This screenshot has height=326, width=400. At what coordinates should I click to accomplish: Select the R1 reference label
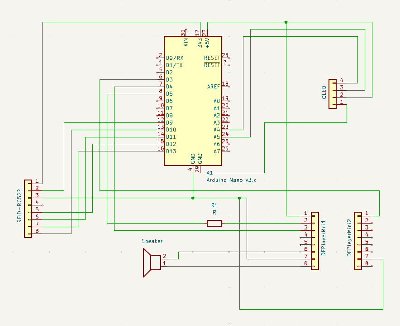[x=214, y=205]
